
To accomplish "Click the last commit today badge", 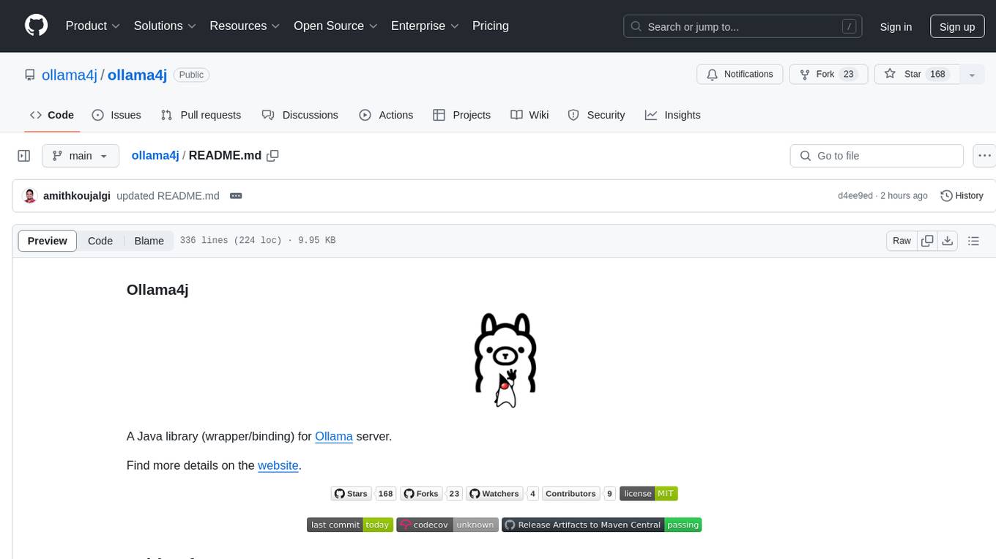I will (350, 525).
